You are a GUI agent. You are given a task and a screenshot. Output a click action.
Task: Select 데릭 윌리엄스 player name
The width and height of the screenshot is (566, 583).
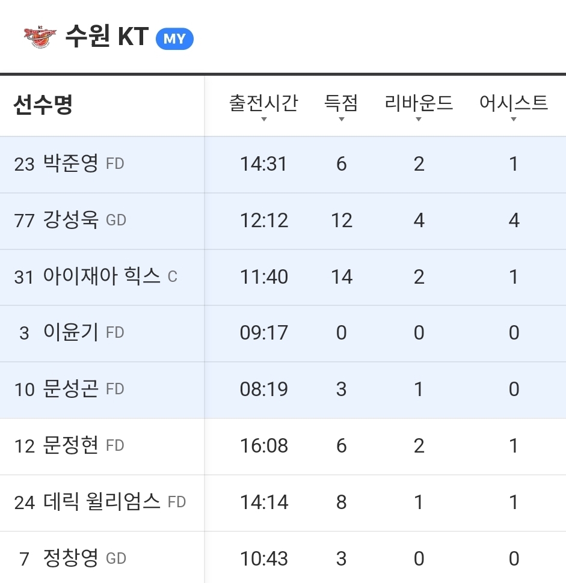102,502
